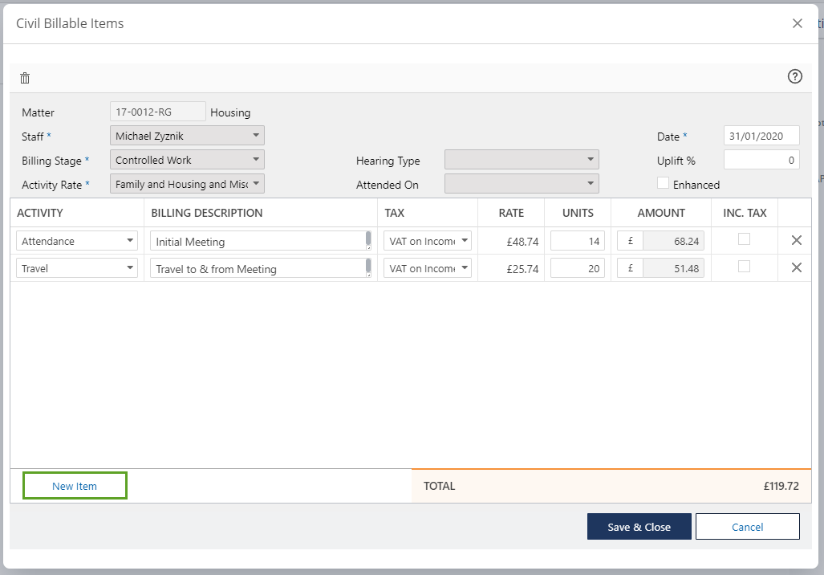
Task: Click the New Item link
Action: [x=75, y=486]
